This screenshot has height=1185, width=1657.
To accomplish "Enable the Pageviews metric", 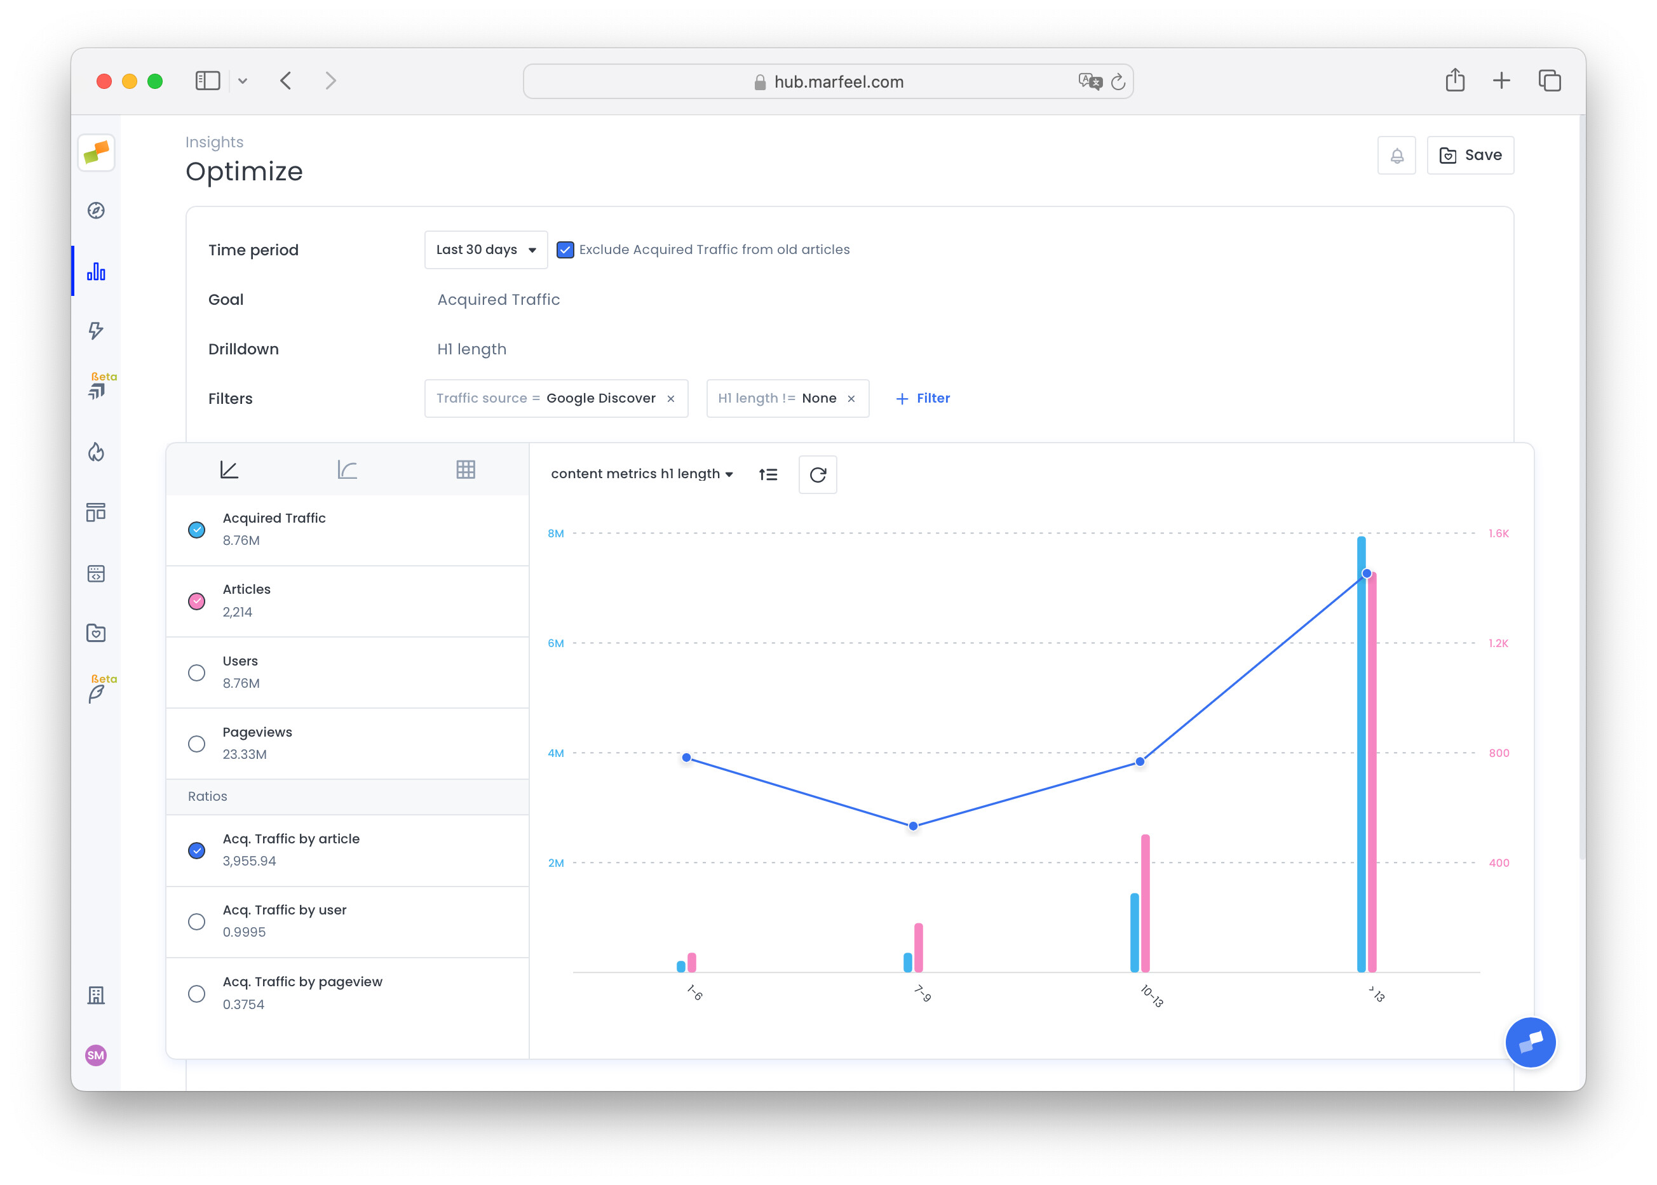I will coord(196,744).
